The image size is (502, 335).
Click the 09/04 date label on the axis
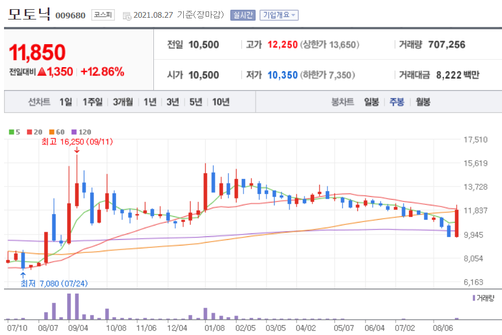pos(78,328)
